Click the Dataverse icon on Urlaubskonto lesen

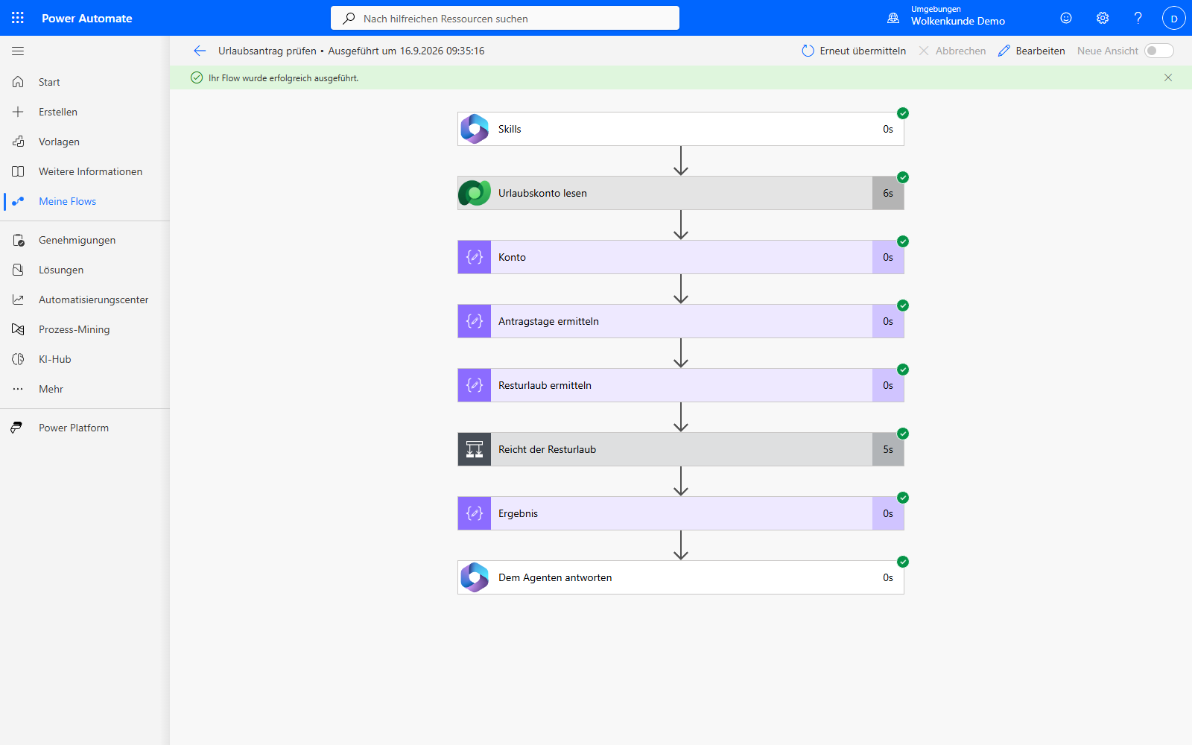(x=475, y=193)
